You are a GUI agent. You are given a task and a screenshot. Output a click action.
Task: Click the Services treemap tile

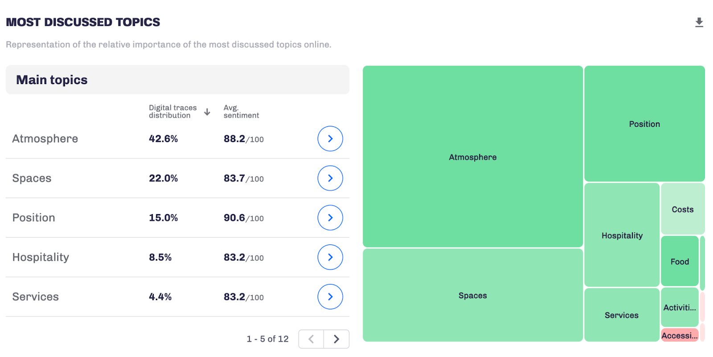pos(621,315)
